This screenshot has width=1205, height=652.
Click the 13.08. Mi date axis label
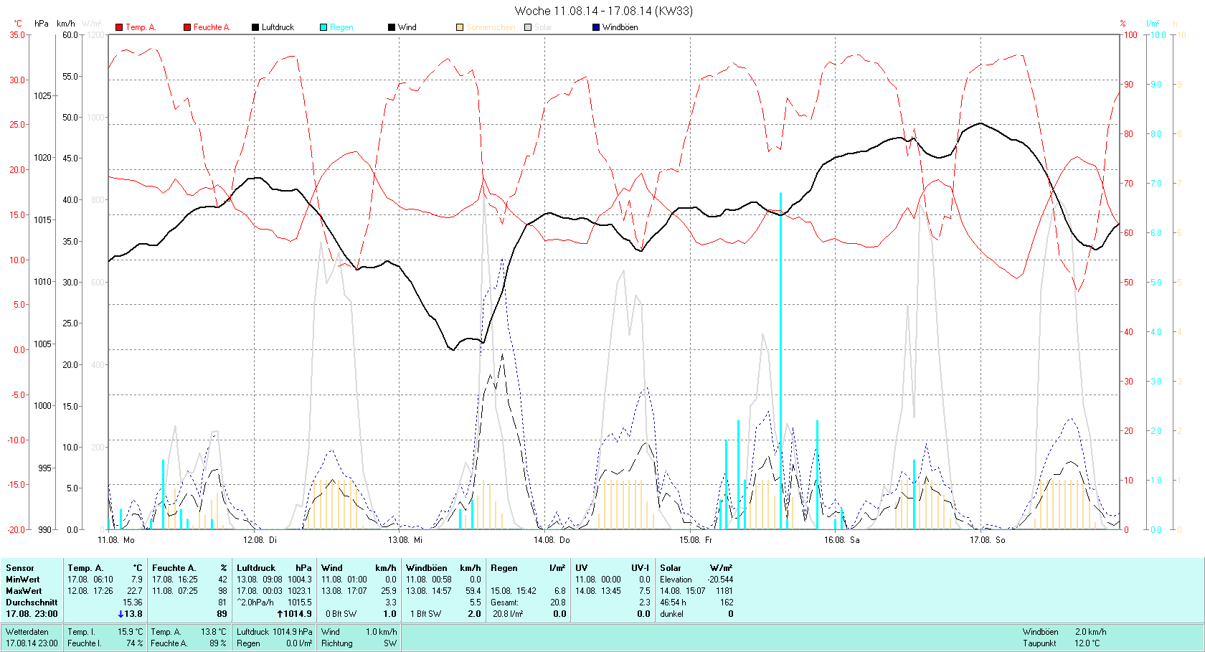tap(405, 540)
